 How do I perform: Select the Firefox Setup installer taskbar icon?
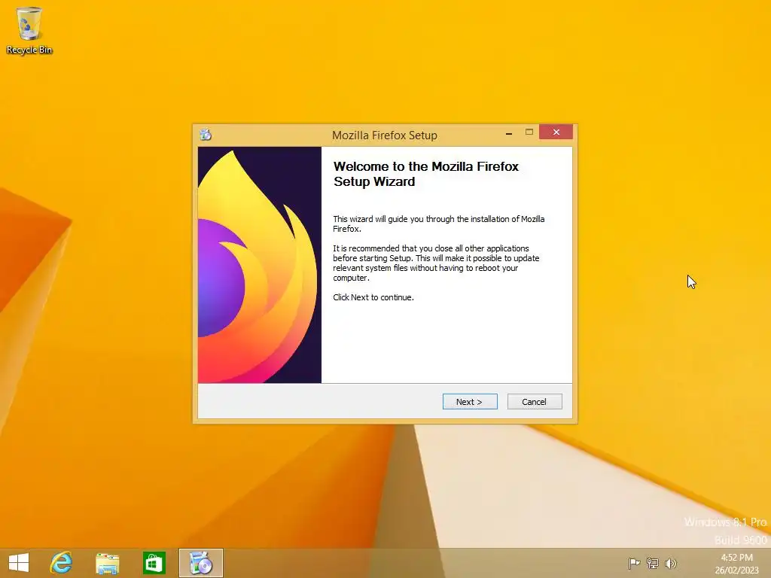[x=200, y=563]
